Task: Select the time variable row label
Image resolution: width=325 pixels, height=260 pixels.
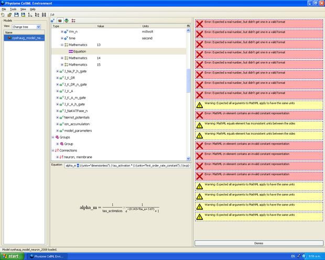Action: click(x=72, y=38)
